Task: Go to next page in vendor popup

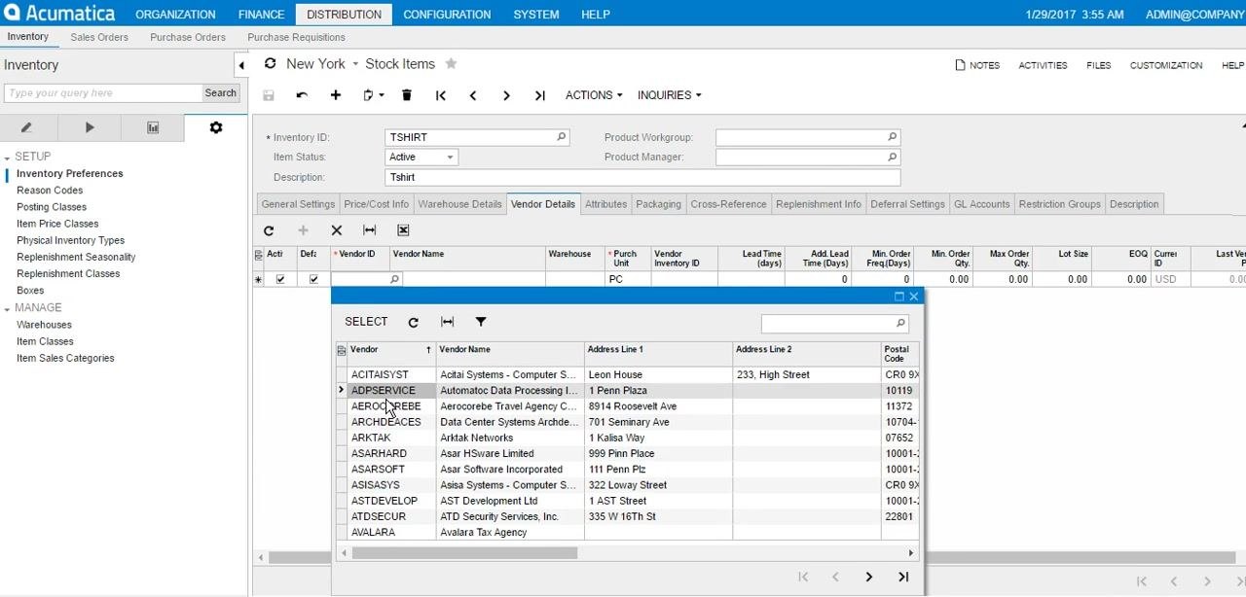Action: click(869, 577)
